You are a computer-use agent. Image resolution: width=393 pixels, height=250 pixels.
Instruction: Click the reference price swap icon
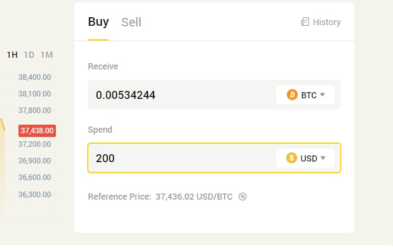(x=243, y=197)
